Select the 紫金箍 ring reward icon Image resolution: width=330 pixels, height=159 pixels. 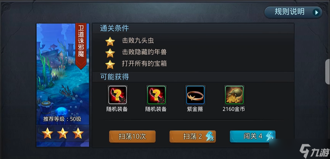coord(195,95)
